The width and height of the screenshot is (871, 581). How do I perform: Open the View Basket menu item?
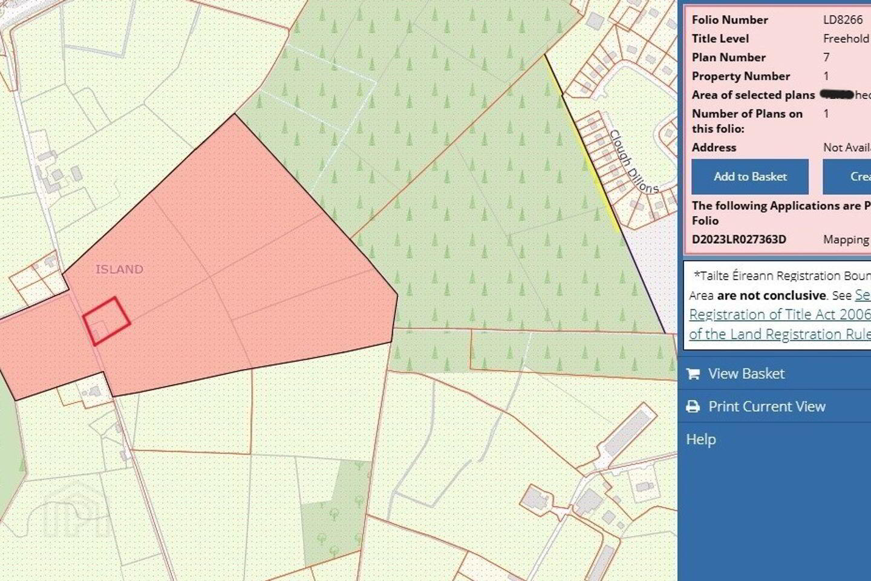746,373
